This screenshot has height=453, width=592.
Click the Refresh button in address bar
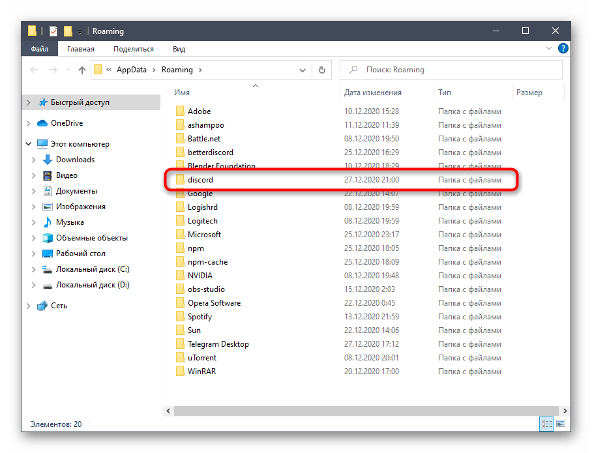click(x=321, y=70)
